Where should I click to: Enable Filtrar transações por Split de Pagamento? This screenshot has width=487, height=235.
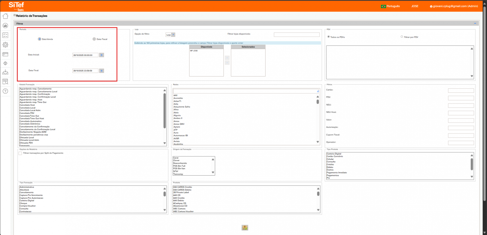(x=20, y=153)
